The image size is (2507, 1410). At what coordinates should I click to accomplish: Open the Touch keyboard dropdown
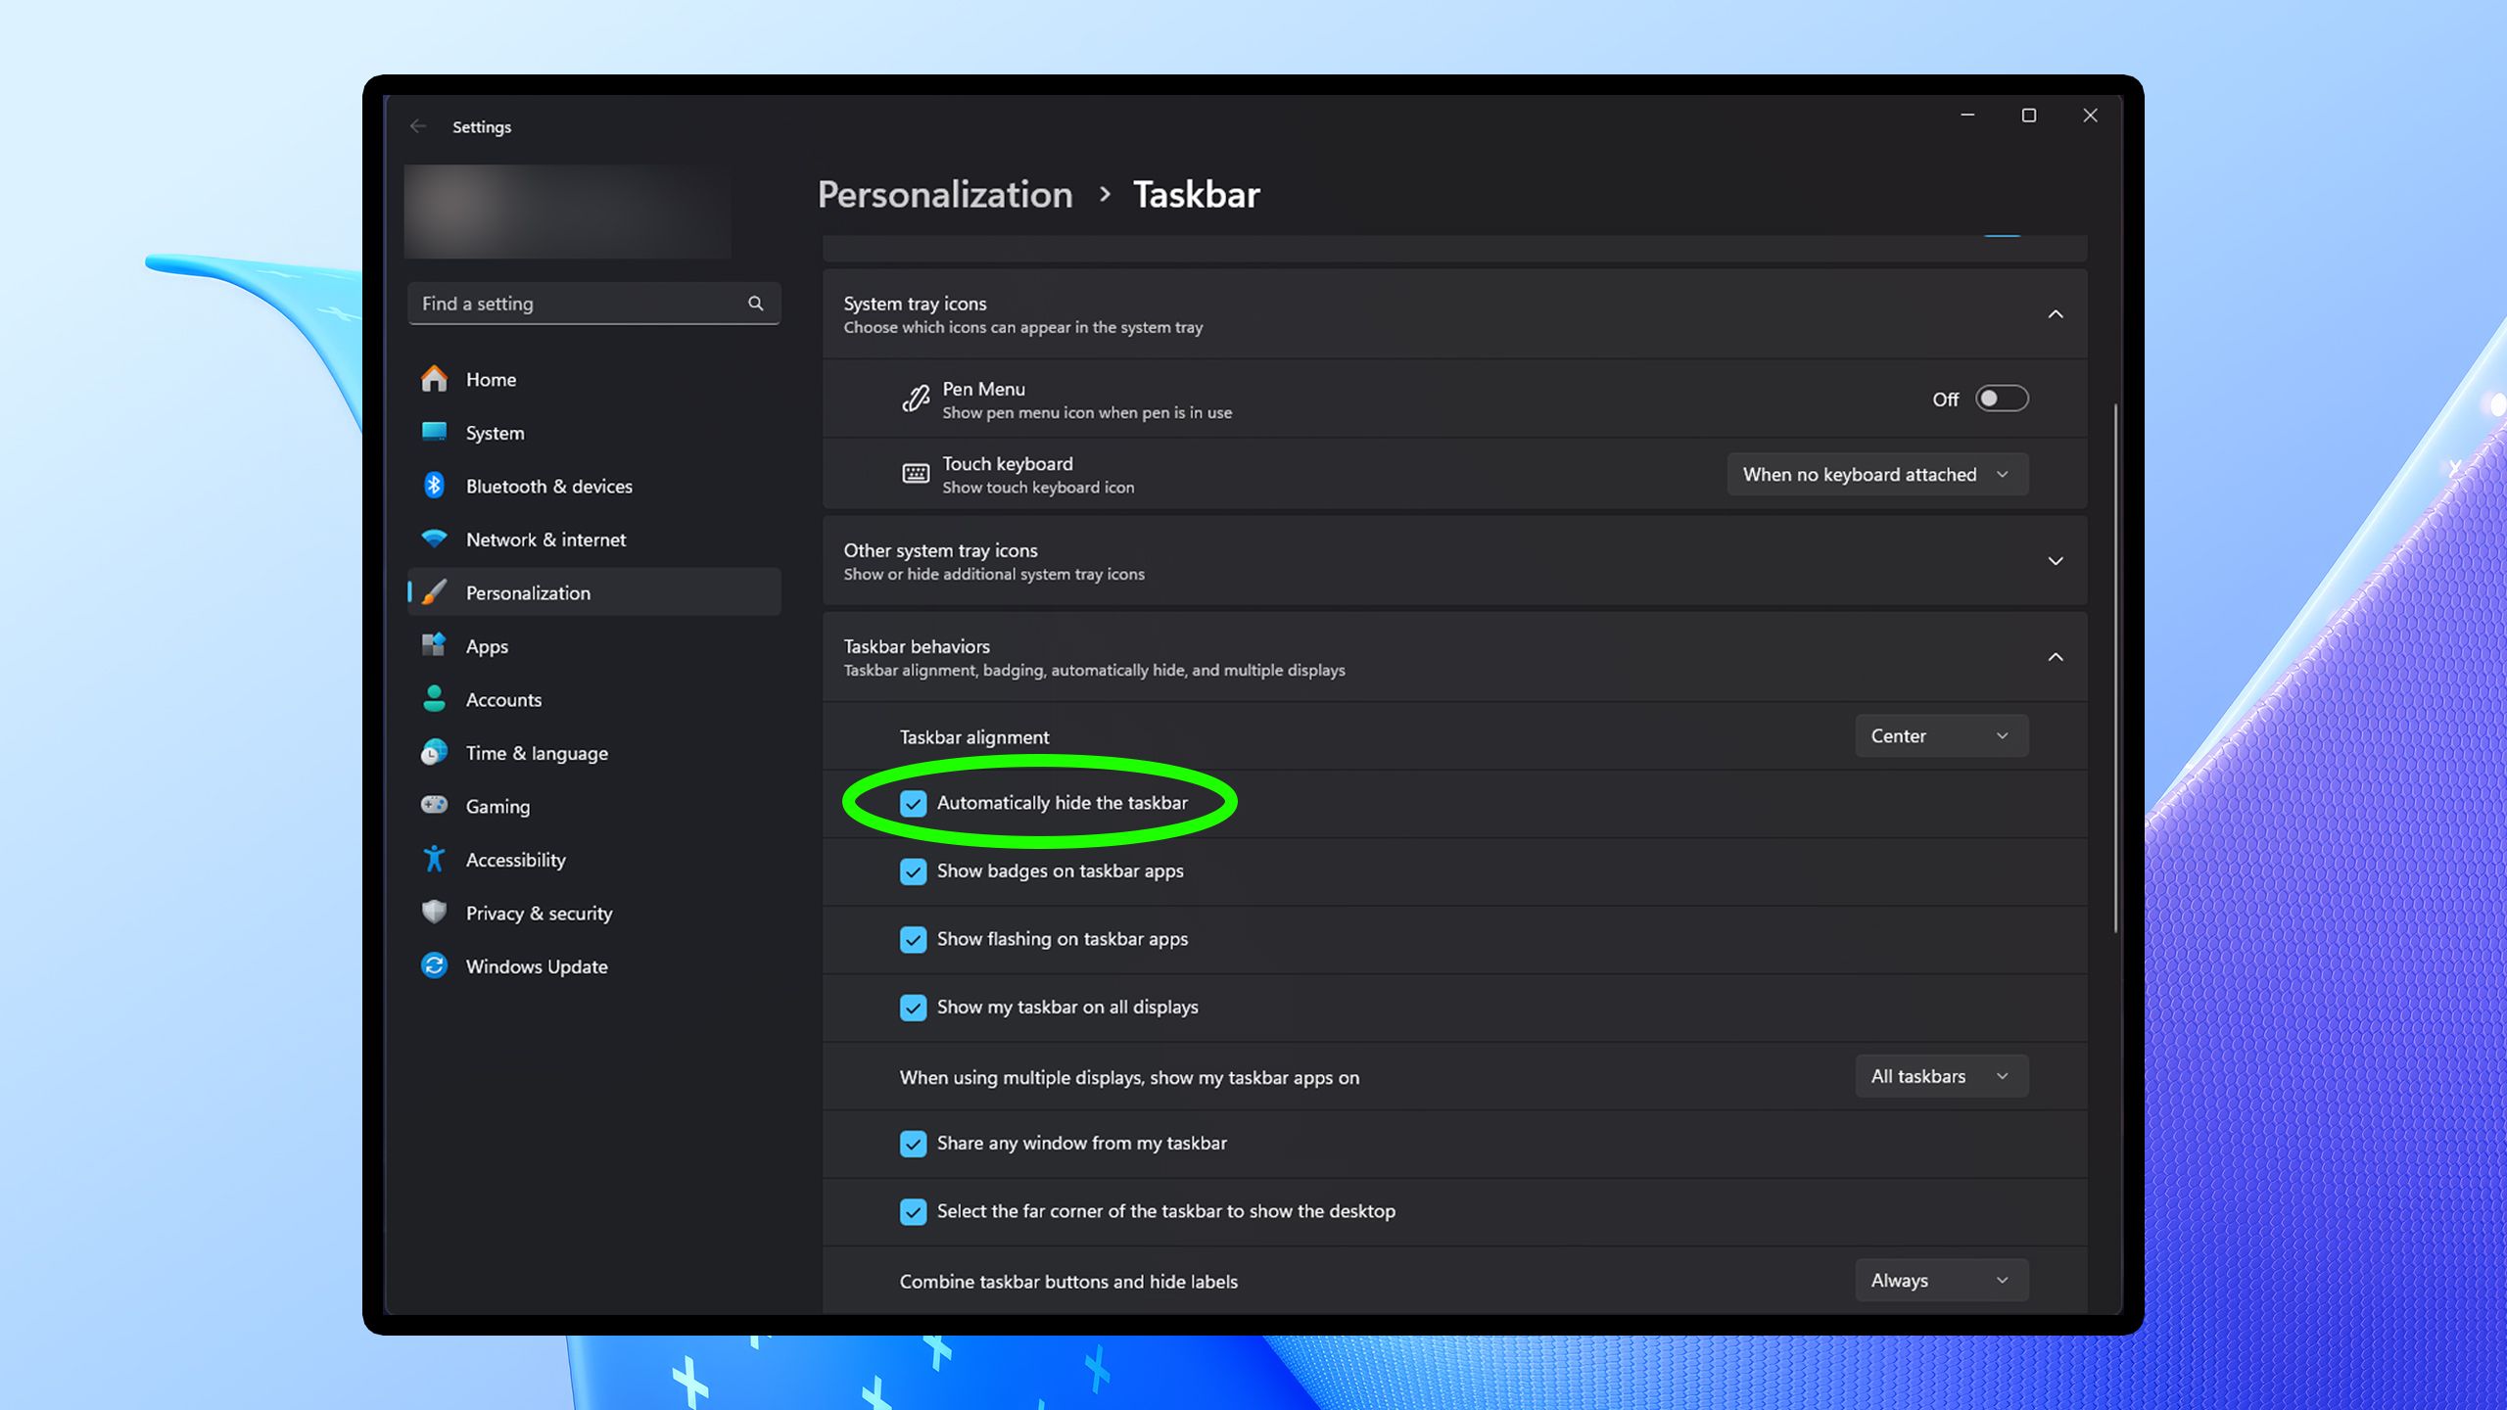1876,475
